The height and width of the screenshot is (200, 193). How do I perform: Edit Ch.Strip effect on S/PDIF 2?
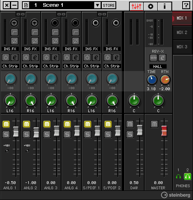point(116,57)
